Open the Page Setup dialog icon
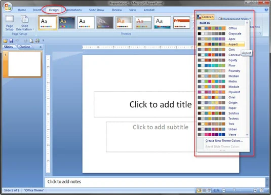The width and height of the screenshot is (271, 195). pyautogui.click(x=9, y=23)
